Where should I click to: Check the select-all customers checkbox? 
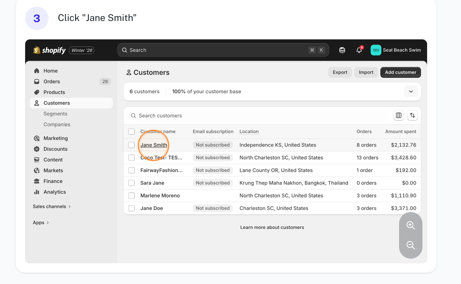click(x=132, y=132)
